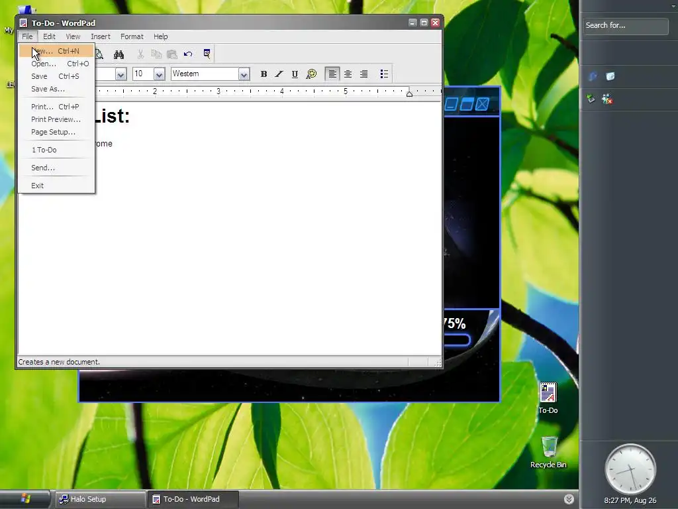Click the 'List:' heading text in document
The height and width of the screenshot is (509, 678).
tap(111, 116)
